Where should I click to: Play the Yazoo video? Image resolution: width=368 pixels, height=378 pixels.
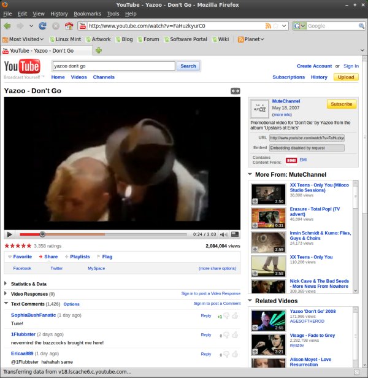(9, 234)
